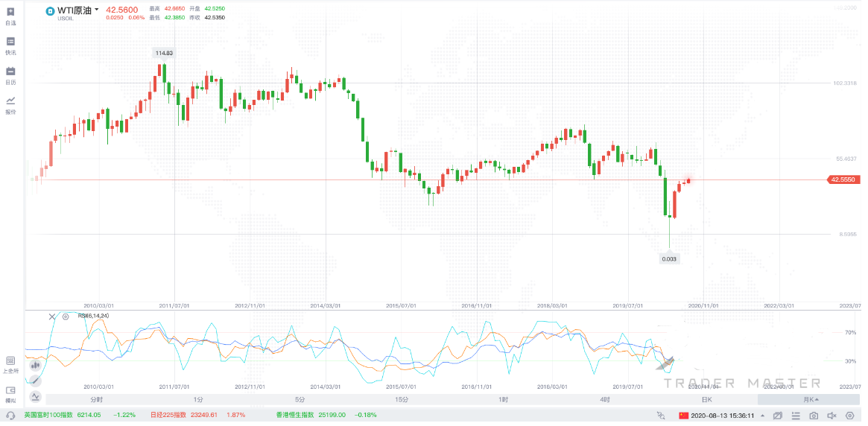
Task: Click the connection status plug icon
Action: [x=660, y=415]
